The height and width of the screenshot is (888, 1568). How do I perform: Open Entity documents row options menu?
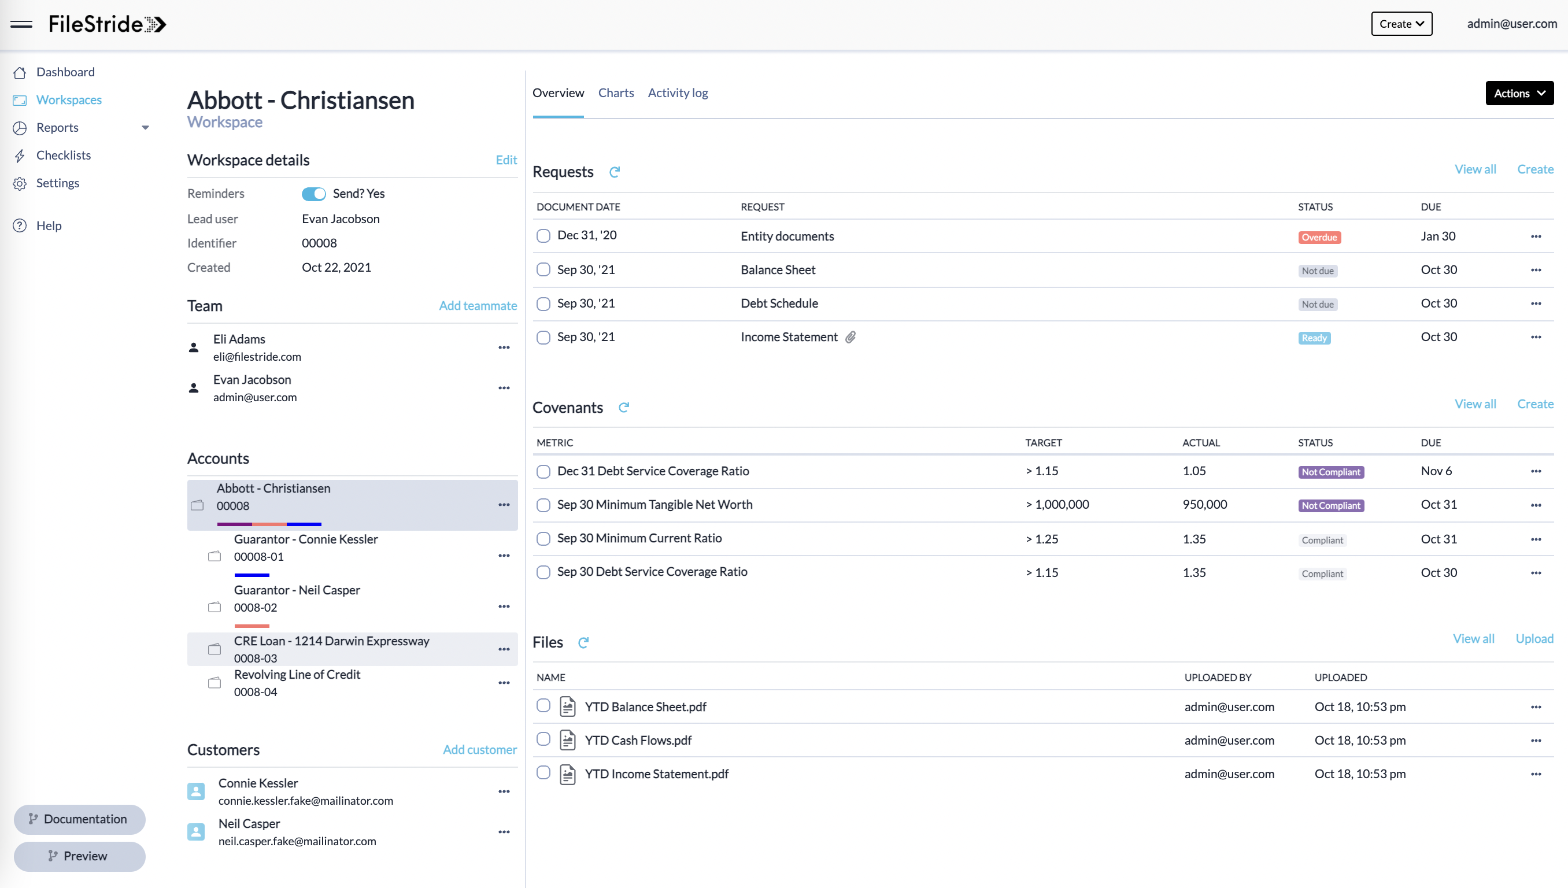coord(1535,236)
